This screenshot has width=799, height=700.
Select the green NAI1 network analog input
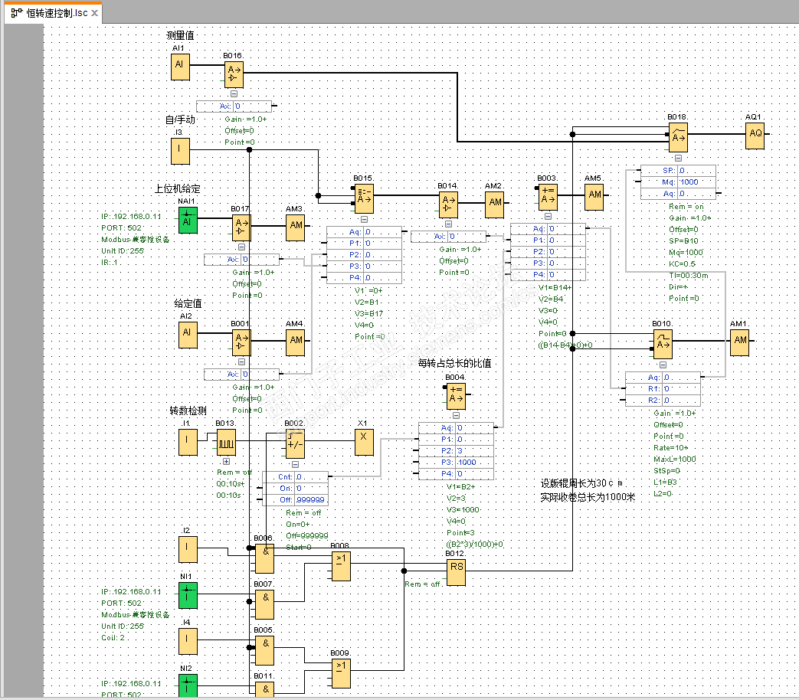point(187,220)
